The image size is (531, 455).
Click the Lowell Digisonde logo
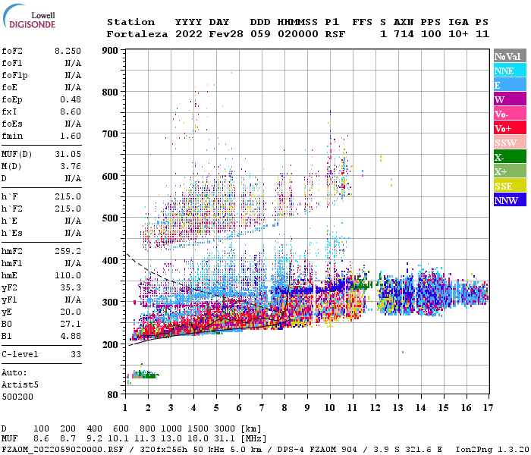(x=29, y=17)
